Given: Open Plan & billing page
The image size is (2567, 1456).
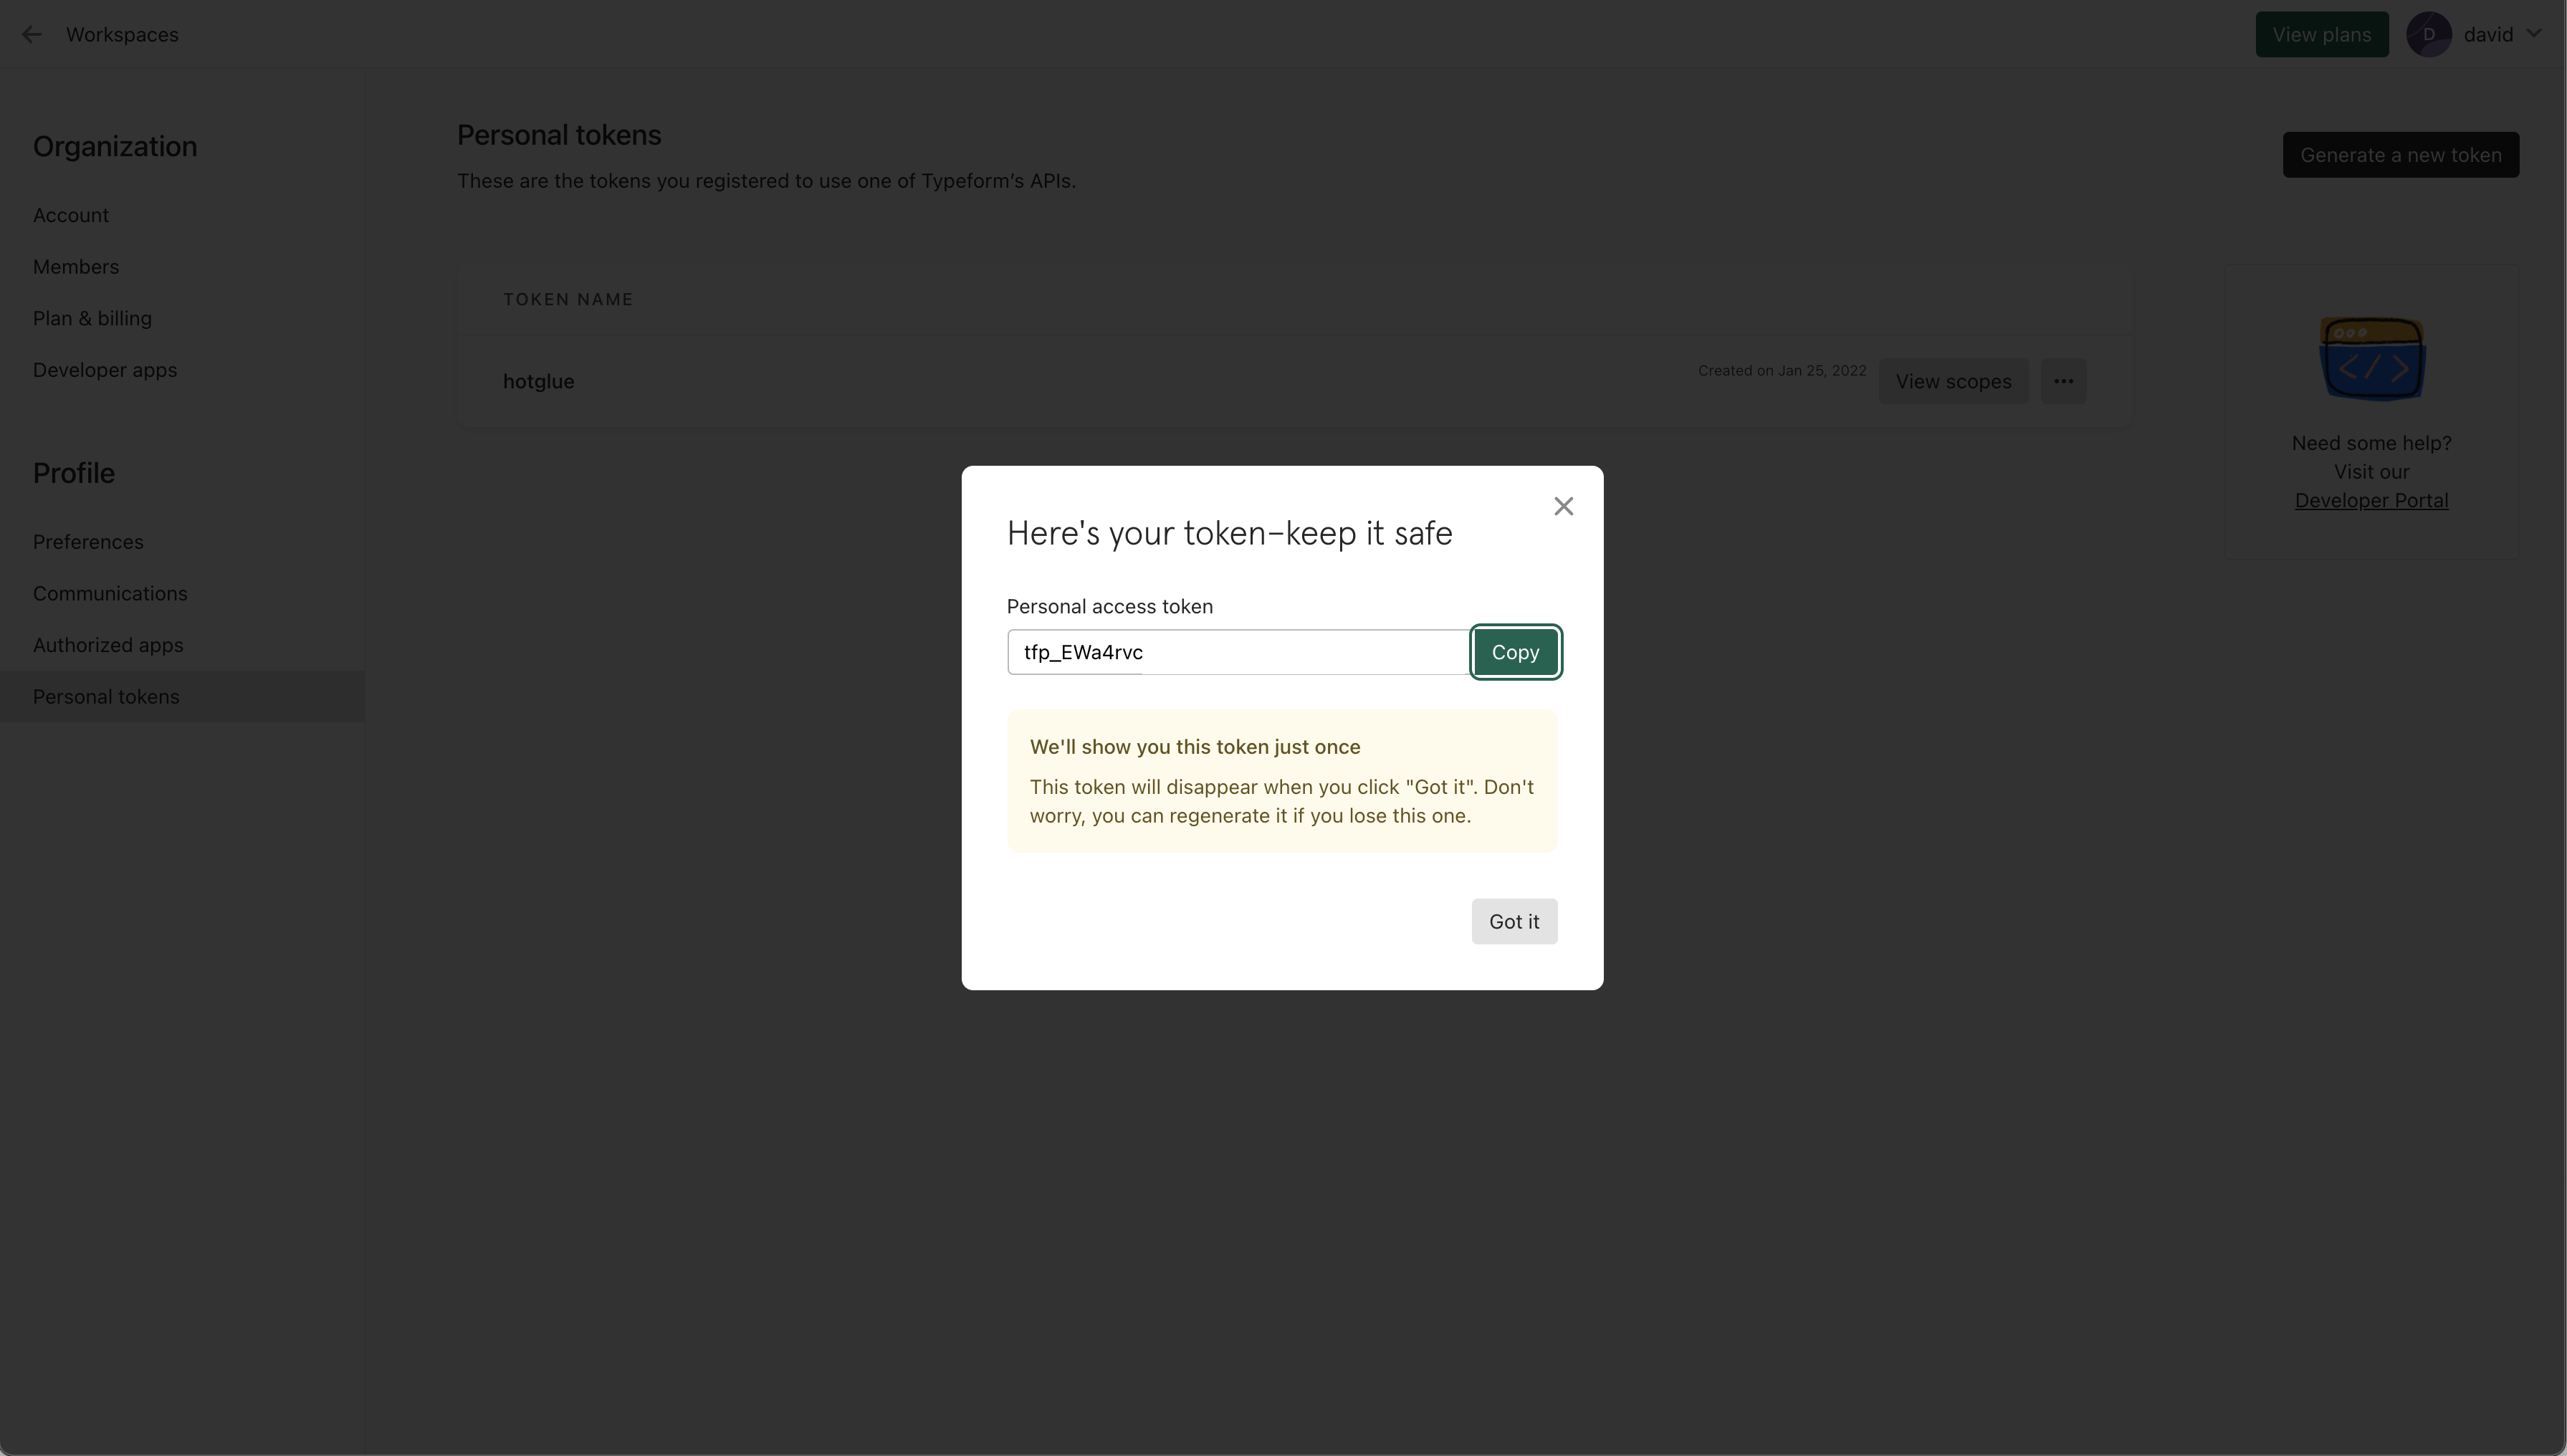Looking at the screenshot, I should [92, 318].
